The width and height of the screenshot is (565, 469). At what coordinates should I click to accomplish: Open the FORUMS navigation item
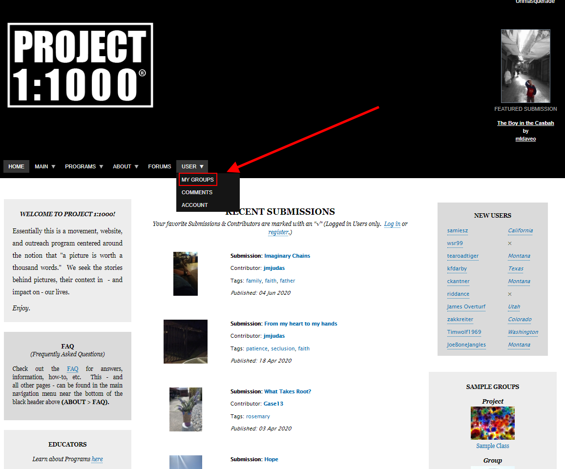tap(160, 166)
